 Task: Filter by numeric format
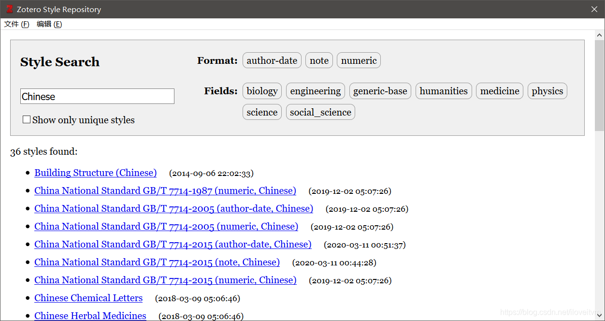(359, 60)
